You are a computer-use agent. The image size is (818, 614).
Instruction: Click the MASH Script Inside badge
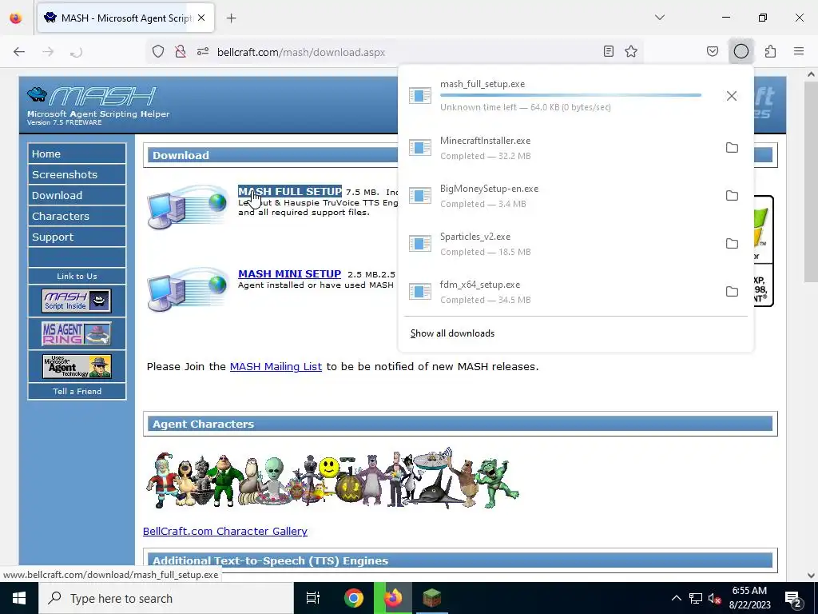click(x=77, y=301)
